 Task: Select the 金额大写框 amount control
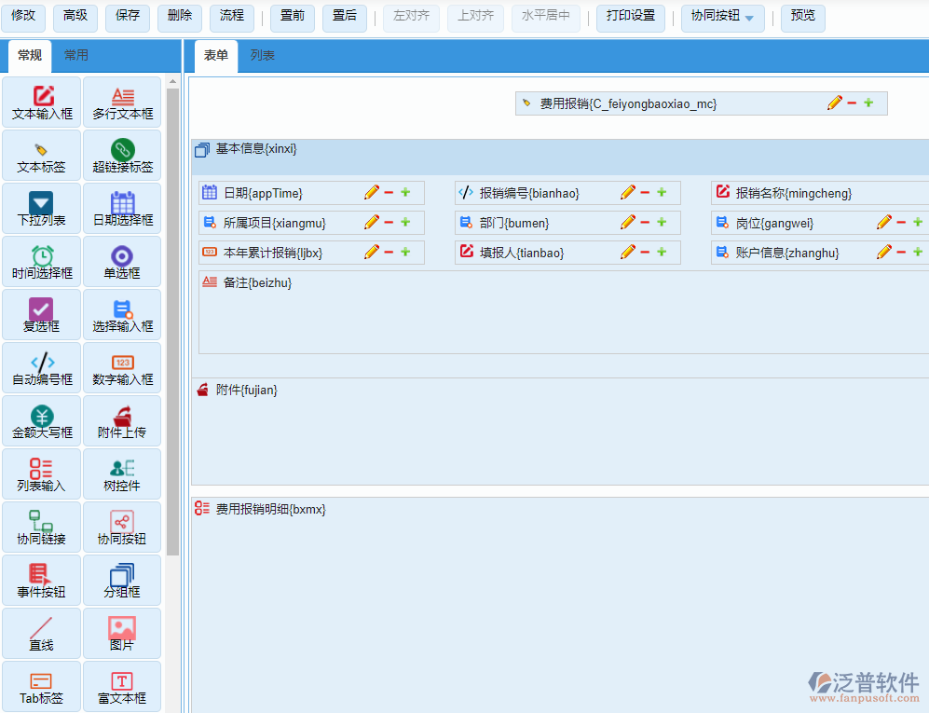42,421
